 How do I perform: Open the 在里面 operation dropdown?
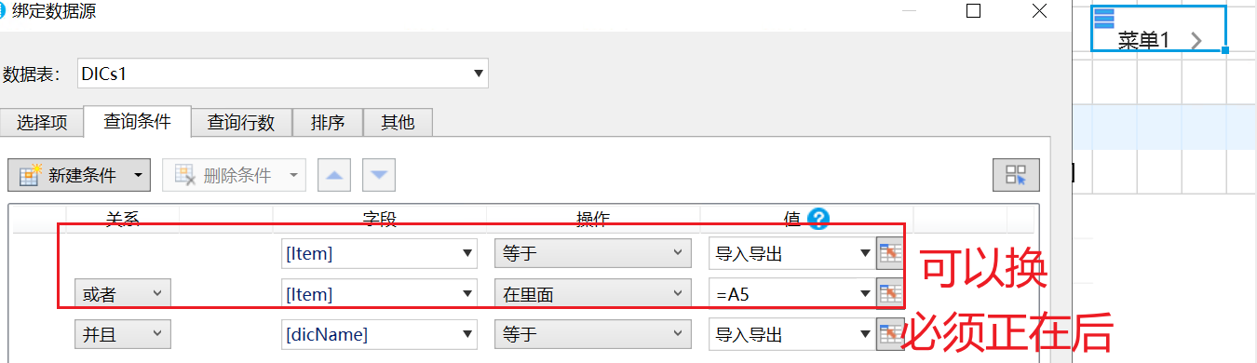pyautogui.click(x=593, y=293)
